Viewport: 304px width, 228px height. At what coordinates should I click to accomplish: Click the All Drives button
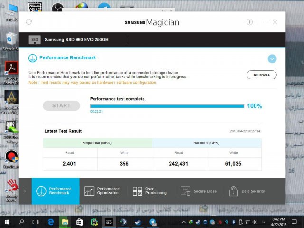[x=261, y=75]
